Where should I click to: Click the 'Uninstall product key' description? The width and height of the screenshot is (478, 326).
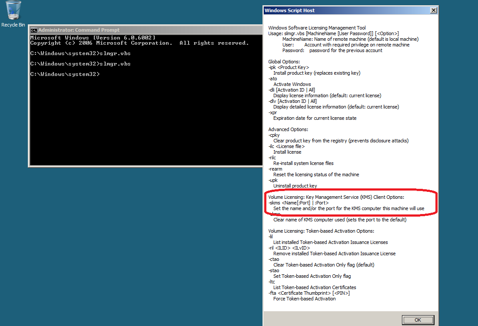295,186
